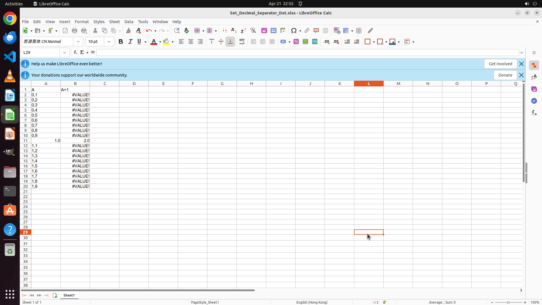Open the font size dropdown list
Image resolution: width=542 pixels, height=305 pixels.
point(109,42)
